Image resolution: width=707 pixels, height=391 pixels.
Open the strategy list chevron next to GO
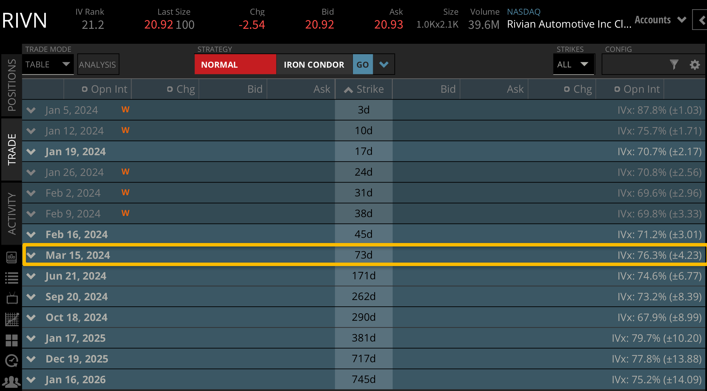[x=384, y=64]
